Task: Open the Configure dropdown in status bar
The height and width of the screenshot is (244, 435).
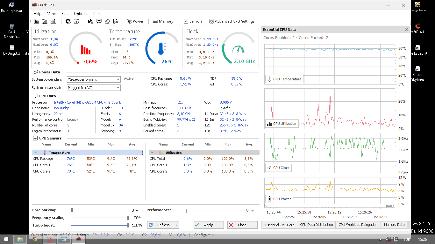Action: coord(204,235)
